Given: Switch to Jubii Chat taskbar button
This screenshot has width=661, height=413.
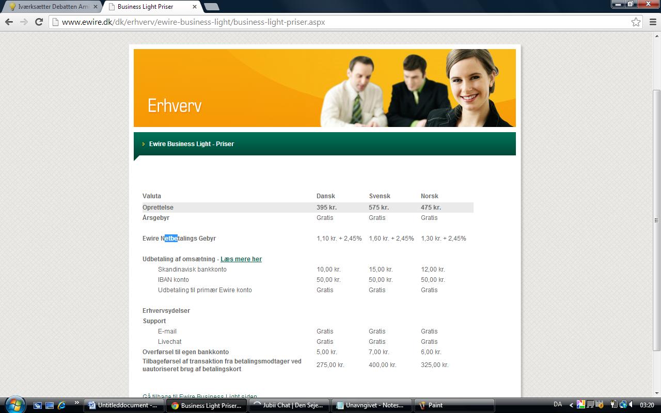Looking at the screenshot, I should [x=288, y=405].
